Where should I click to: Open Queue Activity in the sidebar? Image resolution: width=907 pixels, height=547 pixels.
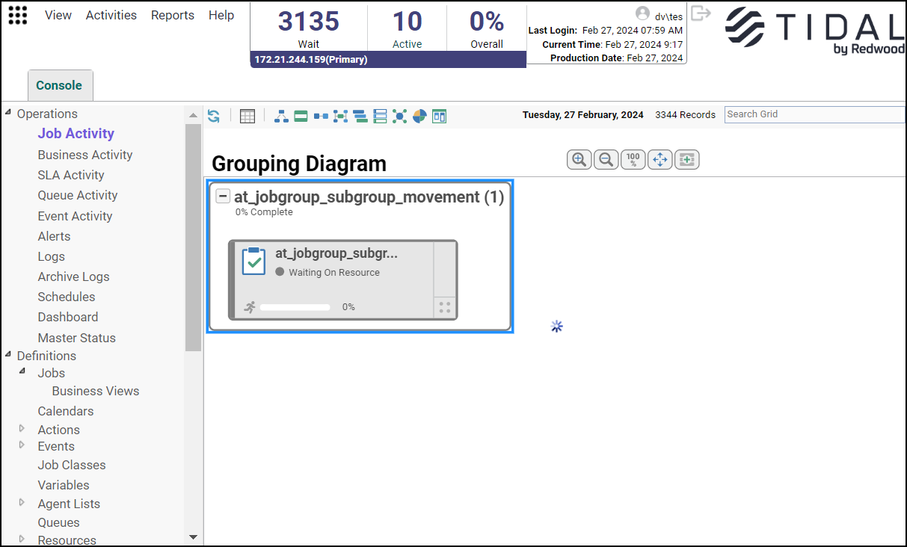tap(78, 195)
